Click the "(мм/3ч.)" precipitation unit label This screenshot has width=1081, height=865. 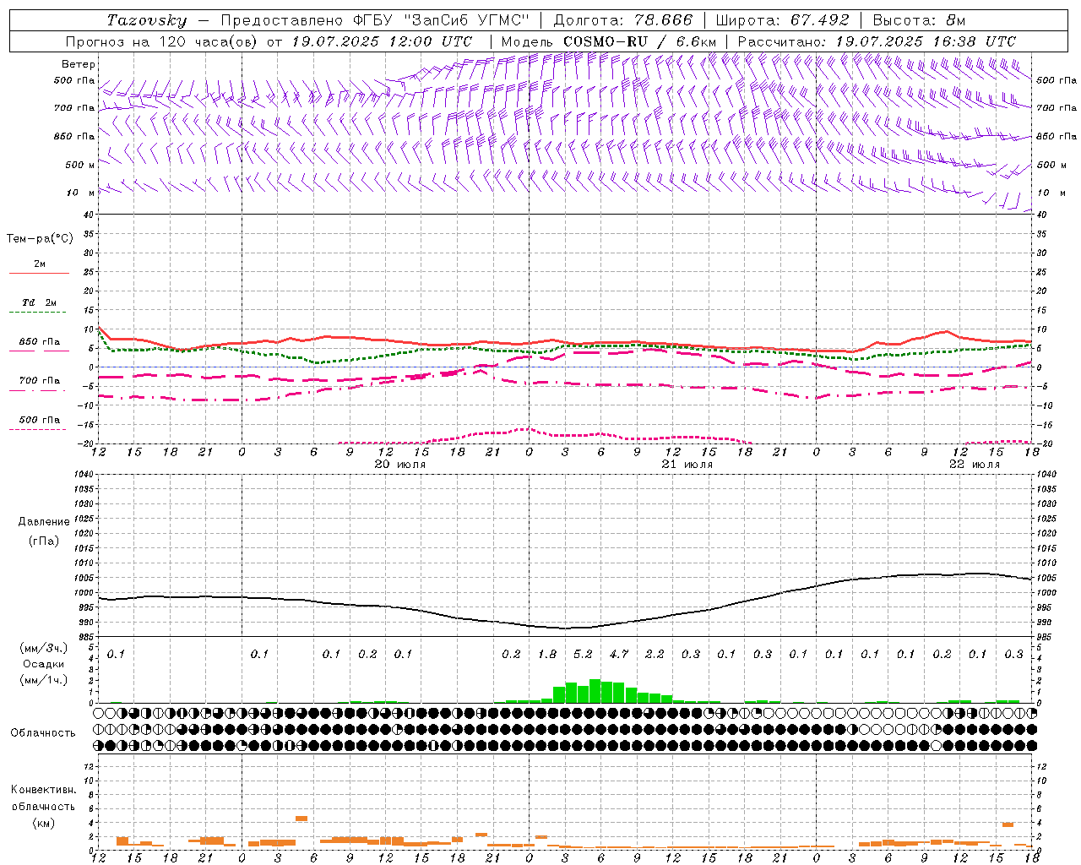click(x=44, y=648)
